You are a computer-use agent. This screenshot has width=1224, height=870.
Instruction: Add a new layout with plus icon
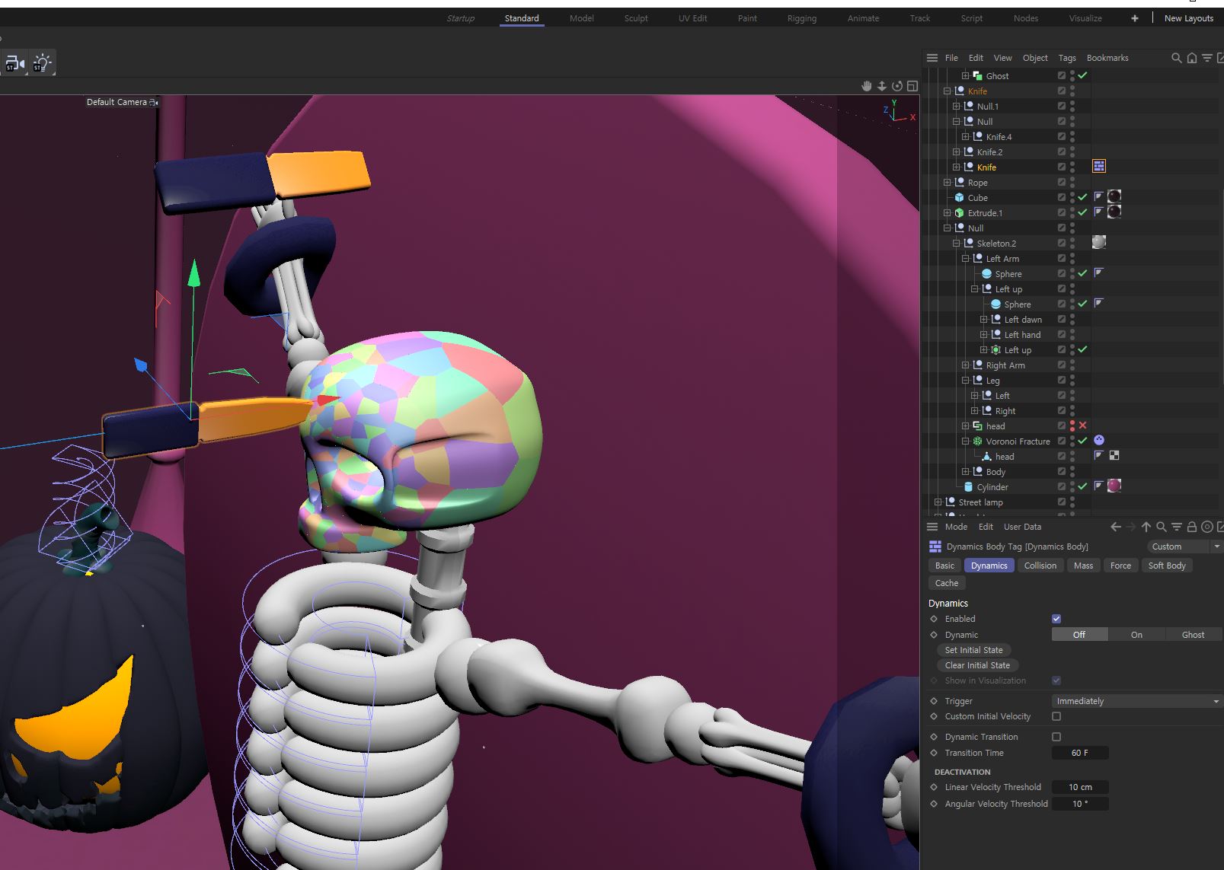[x=1134, y=18]
